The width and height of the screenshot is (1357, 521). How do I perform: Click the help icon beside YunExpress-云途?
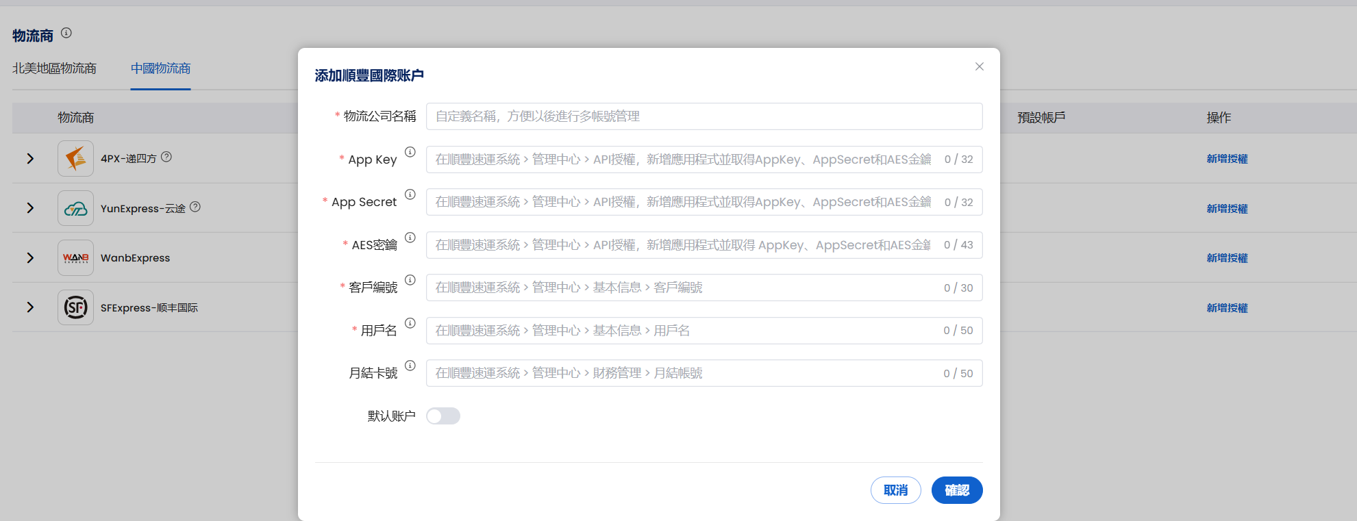click(195, 207)
